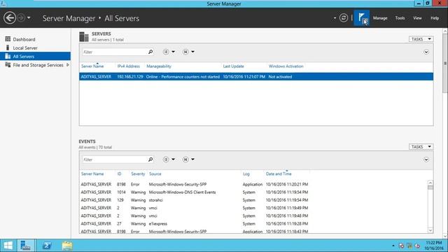Click the Events filter text box
448x252 pixels.
click(x=114, y=160)
